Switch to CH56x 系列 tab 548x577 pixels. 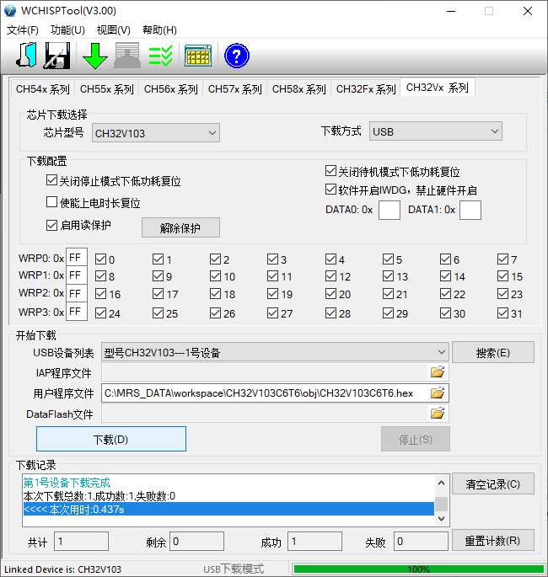(171, 88)
